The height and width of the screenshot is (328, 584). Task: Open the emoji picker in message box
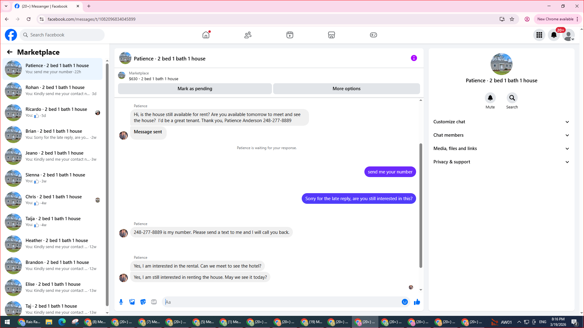coord(405,302)
